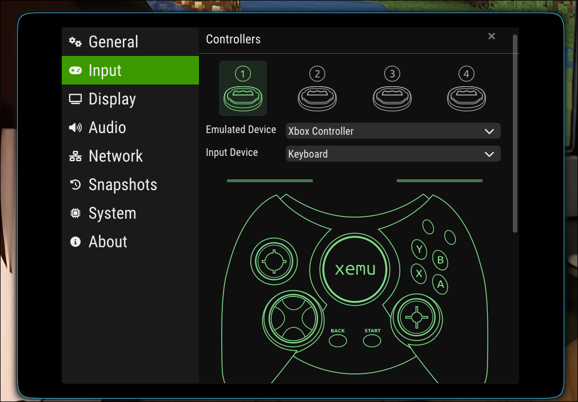The height and width of the screenshot is (402, 578).
Task: Select the Input settings tab
Action: pyautogui.click(x=130, y=70)
